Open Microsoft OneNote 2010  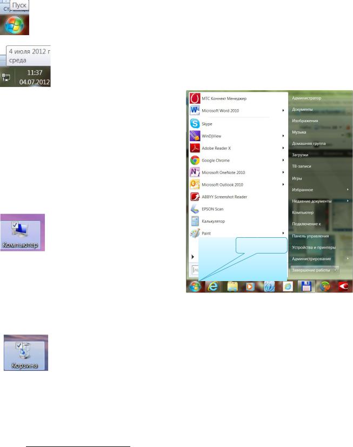coord(238,172)
